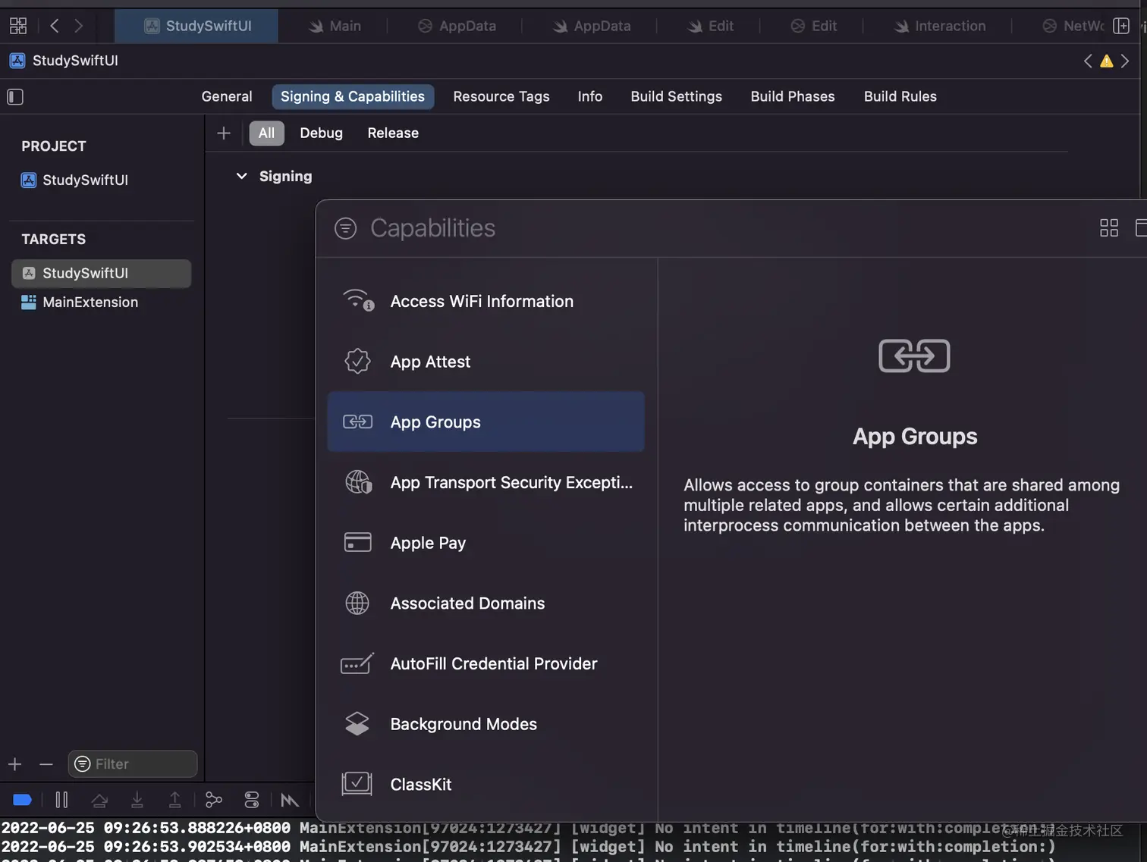Switch capabilities library to grid view

coord(1109,228)
